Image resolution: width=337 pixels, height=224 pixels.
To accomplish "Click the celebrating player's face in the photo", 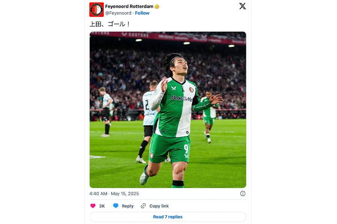I will pos(180,67).
